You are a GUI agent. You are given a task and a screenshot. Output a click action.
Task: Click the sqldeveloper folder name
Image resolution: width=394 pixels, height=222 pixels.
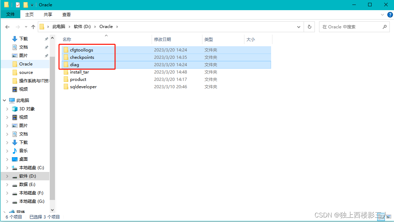pos(83,86)
